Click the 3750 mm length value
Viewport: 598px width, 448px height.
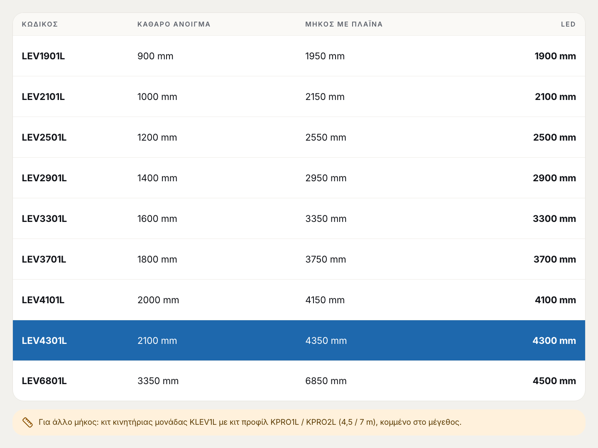326,259
